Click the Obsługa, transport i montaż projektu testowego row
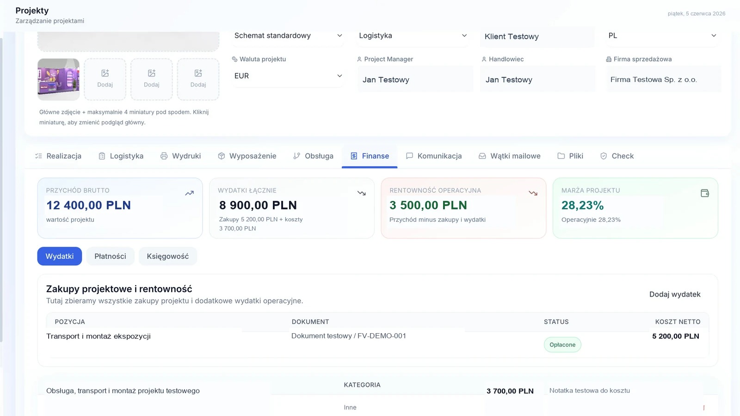The width and height of the screenshot is (740, 416). (123, 391)
